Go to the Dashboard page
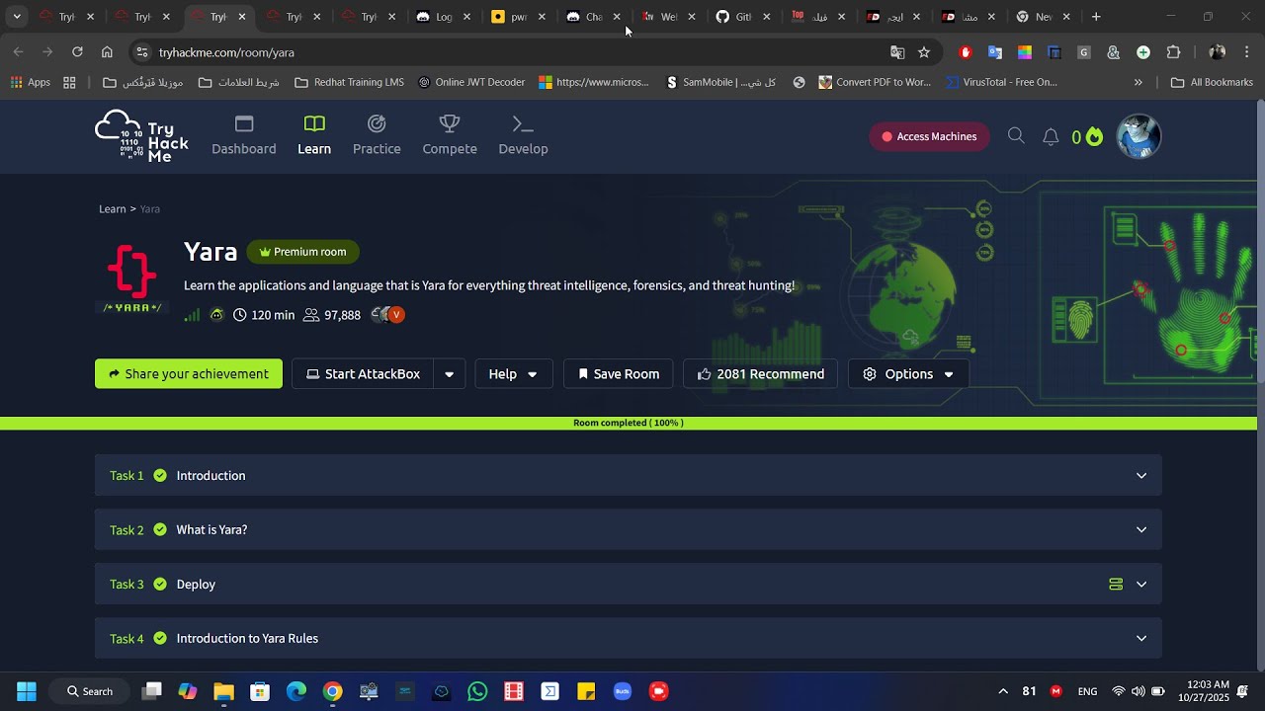The width and height of the screenshot is (1265, 711). (244, 136)
